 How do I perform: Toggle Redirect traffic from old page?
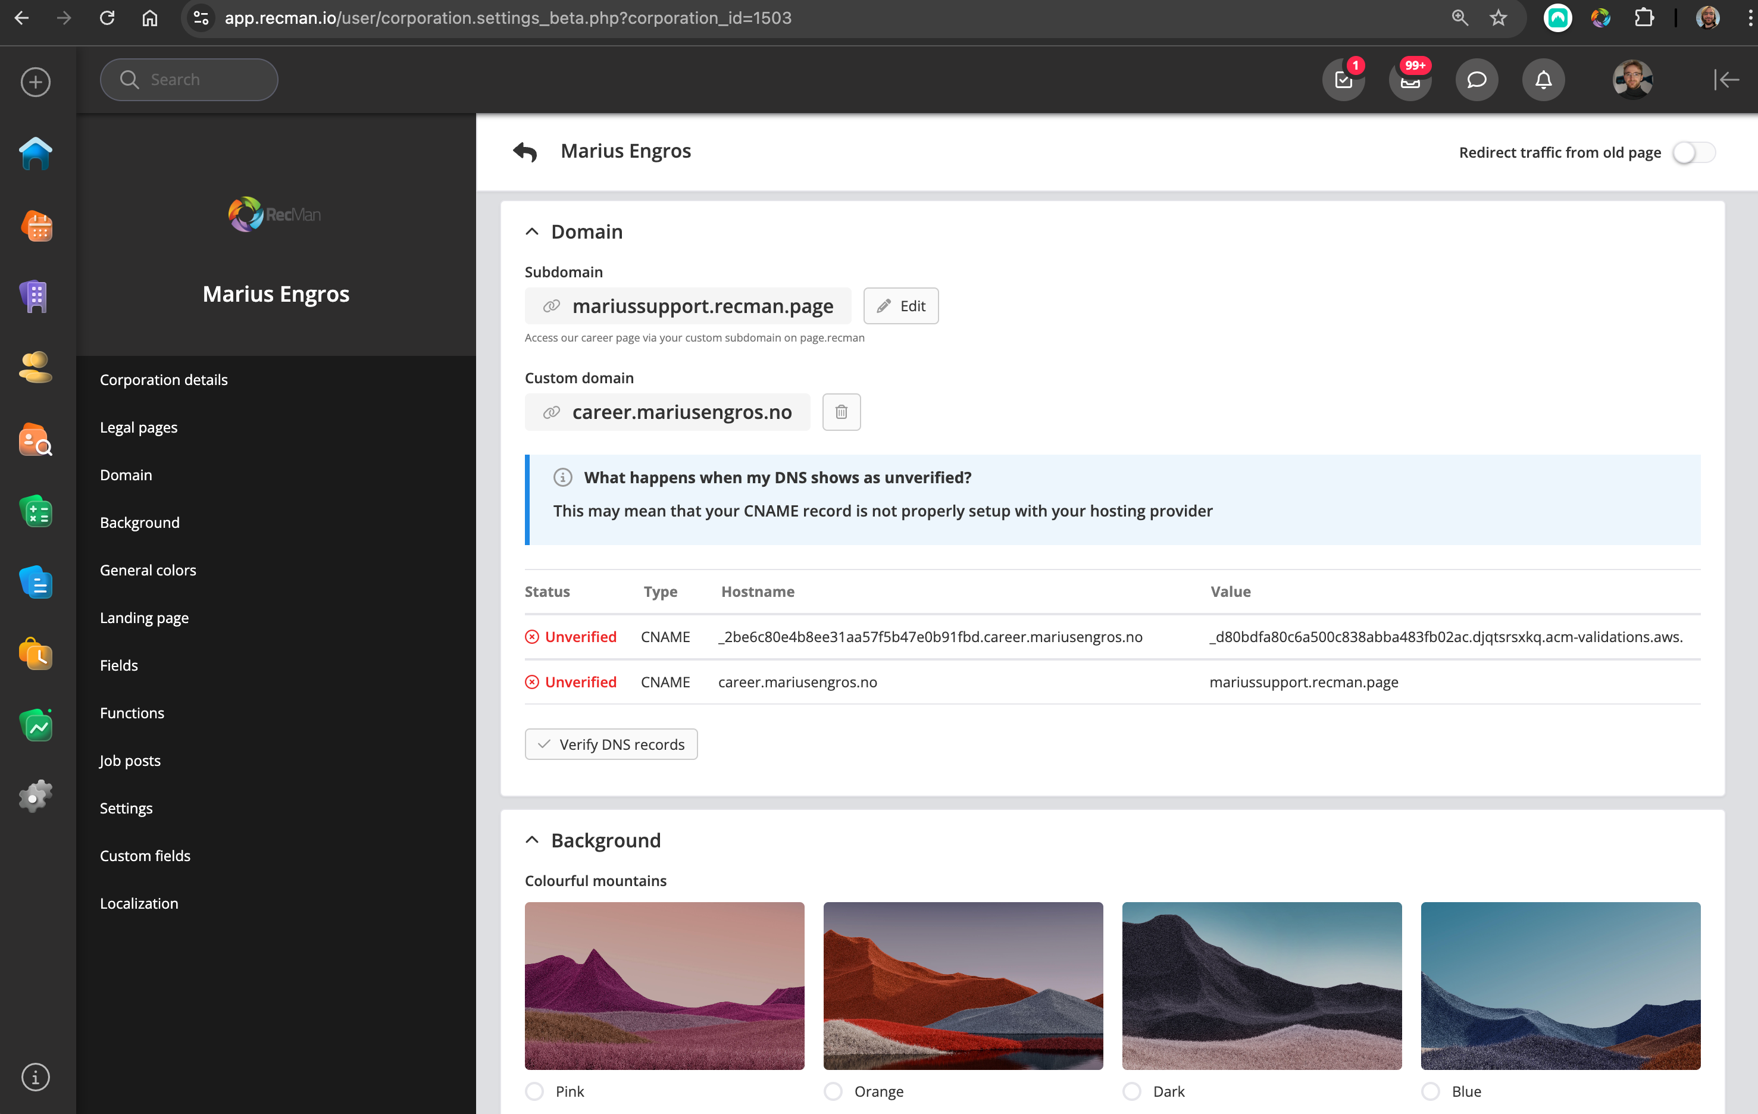1694,152
